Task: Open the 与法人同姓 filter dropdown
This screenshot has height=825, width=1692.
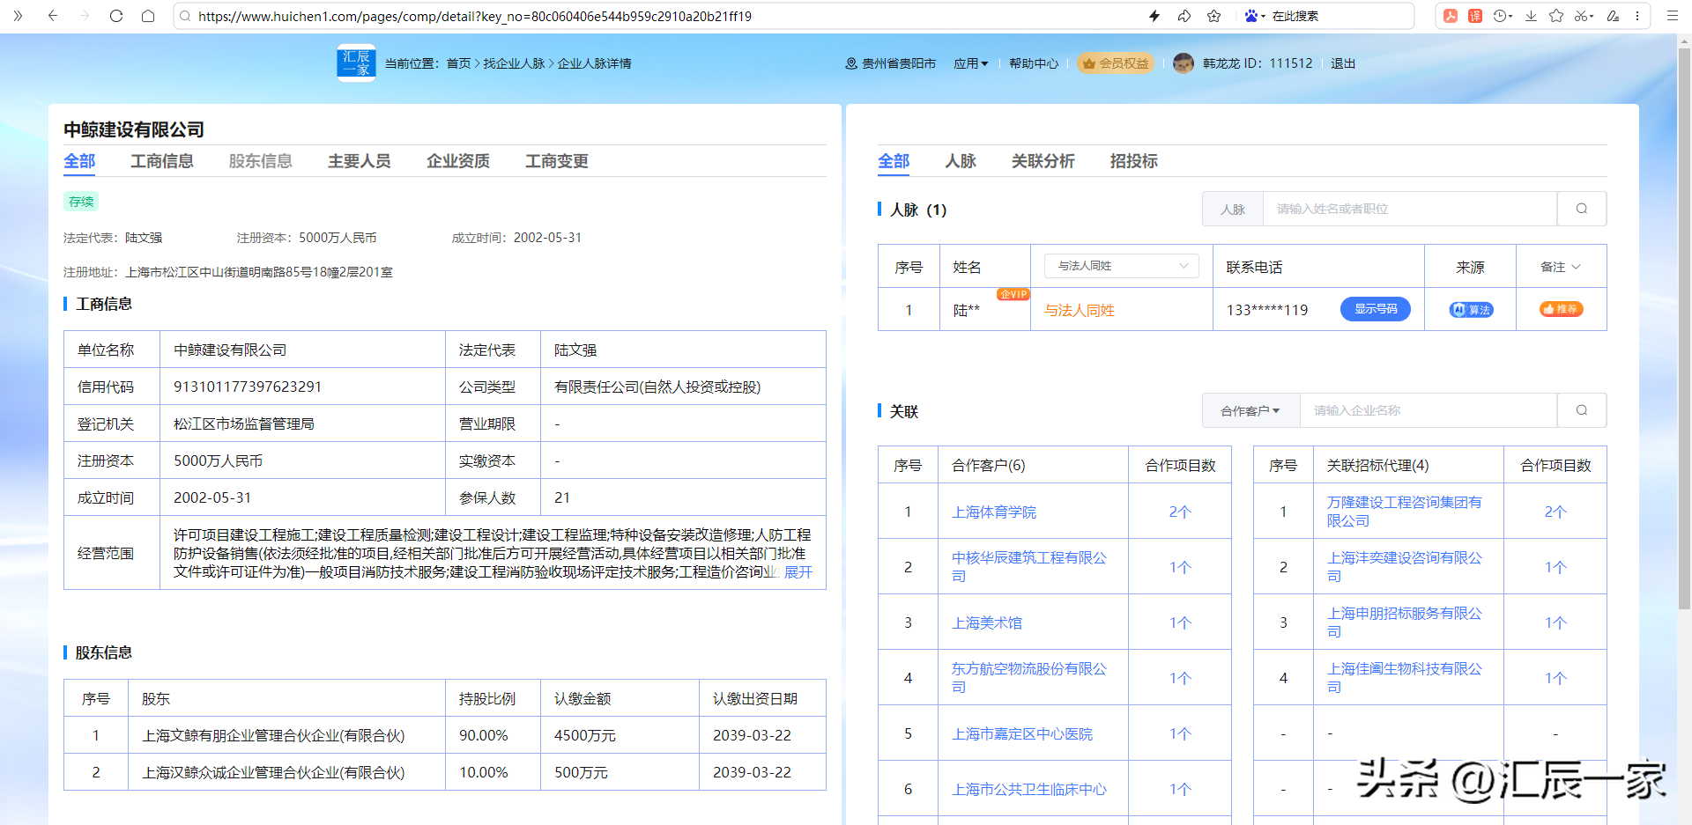Action: point(1122,266)
